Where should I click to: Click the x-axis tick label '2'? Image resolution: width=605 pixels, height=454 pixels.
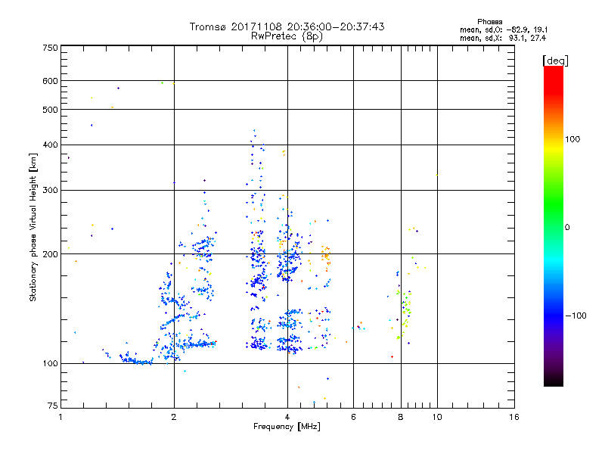coord(174,417)
